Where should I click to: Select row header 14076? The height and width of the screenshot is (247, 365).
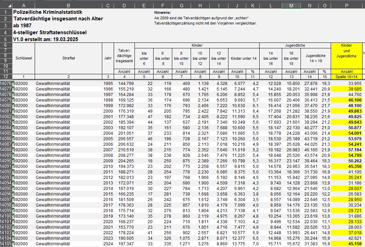6,84
